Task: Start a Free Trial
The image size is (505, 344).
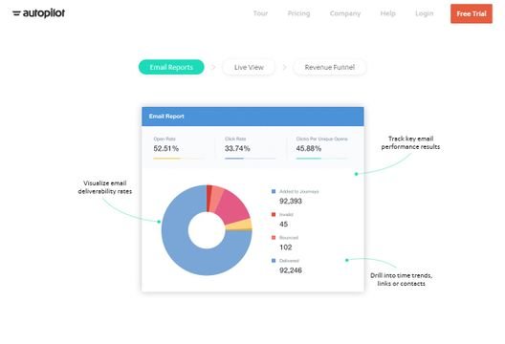Action: (472, 13)
